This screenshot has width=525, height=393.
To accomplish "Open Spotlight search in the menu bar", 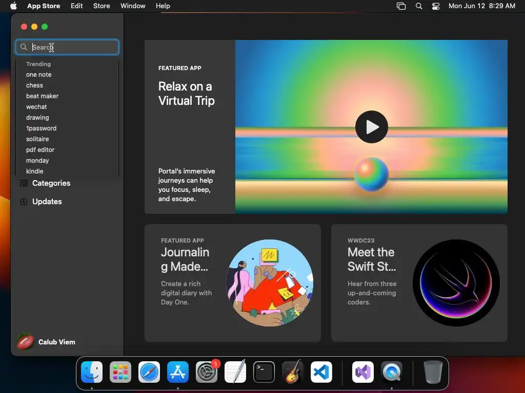I will [419, 6].
